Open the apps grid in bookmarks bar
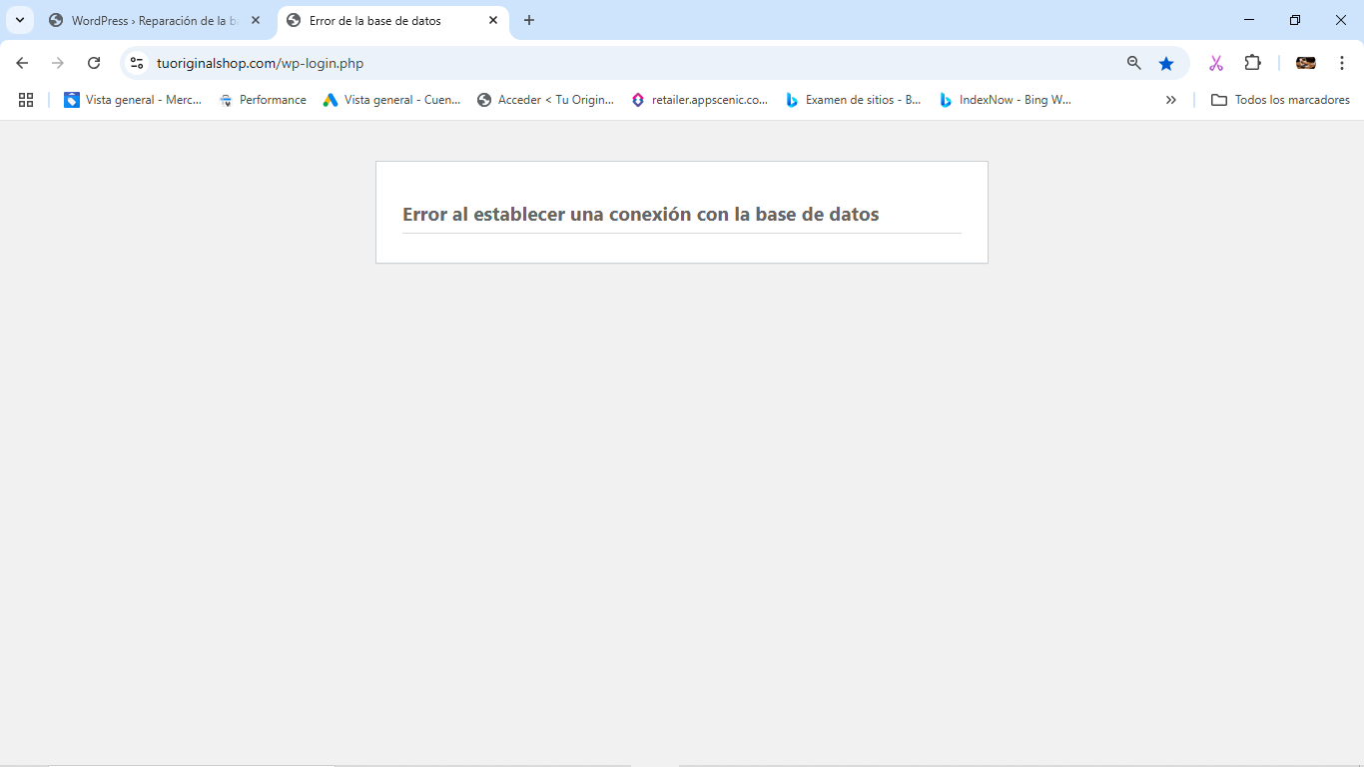This screenshot has height=767, width=1364. tap(26, 100)
